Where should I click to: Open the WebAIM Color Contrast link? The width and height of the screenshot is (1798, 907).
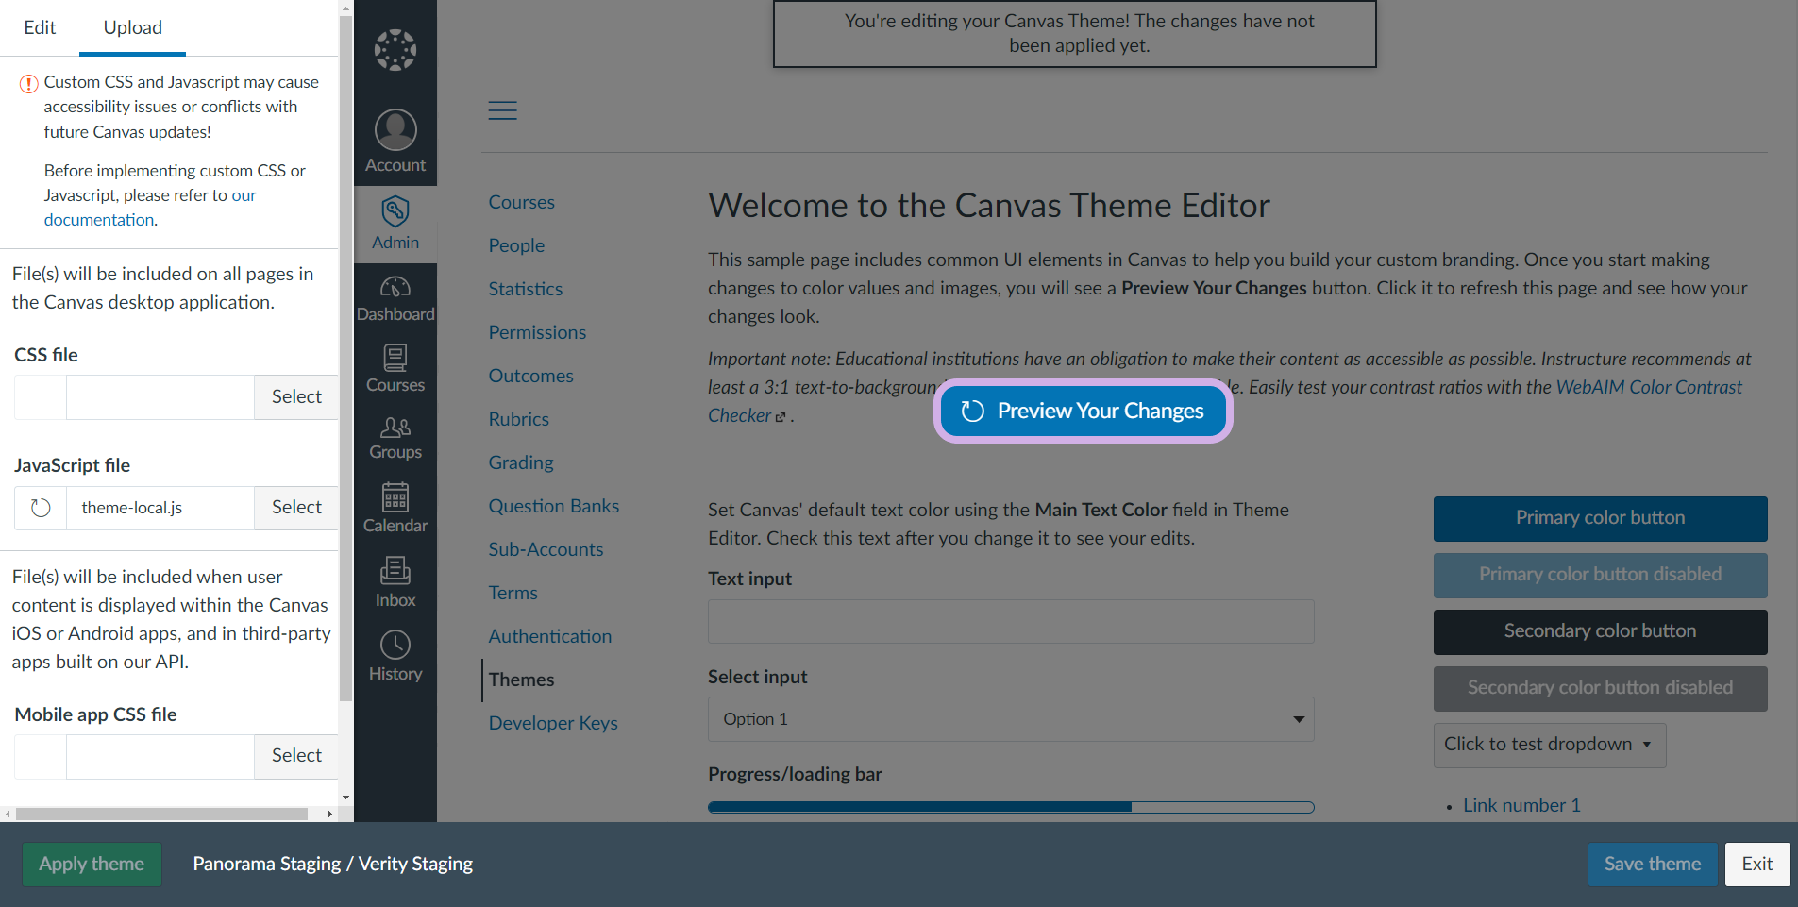[x=1649, y=387]
